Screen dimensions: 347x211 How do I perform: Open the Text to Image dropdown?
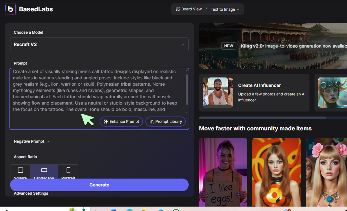(225, 9)
